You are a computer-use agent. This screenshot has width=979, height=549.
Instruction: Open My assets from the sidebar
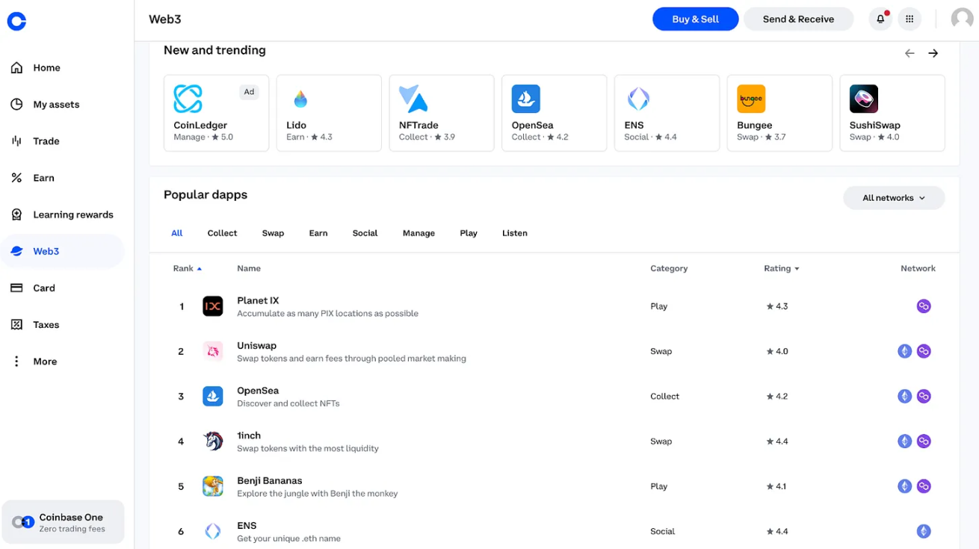click(16, 104)
